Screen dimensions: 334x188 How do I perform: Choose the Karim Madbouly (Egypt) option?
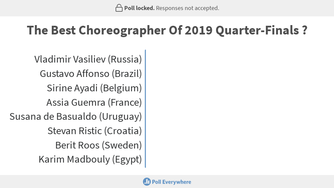pos(90,160)
